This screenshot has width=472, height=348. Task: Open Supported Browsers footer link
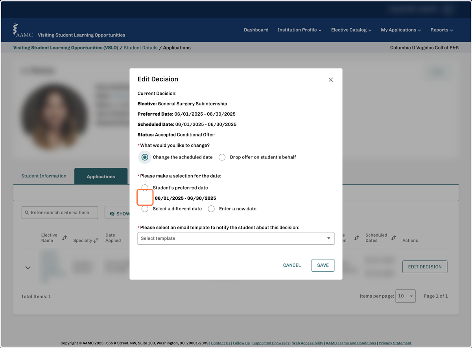(x=271, y=343)
